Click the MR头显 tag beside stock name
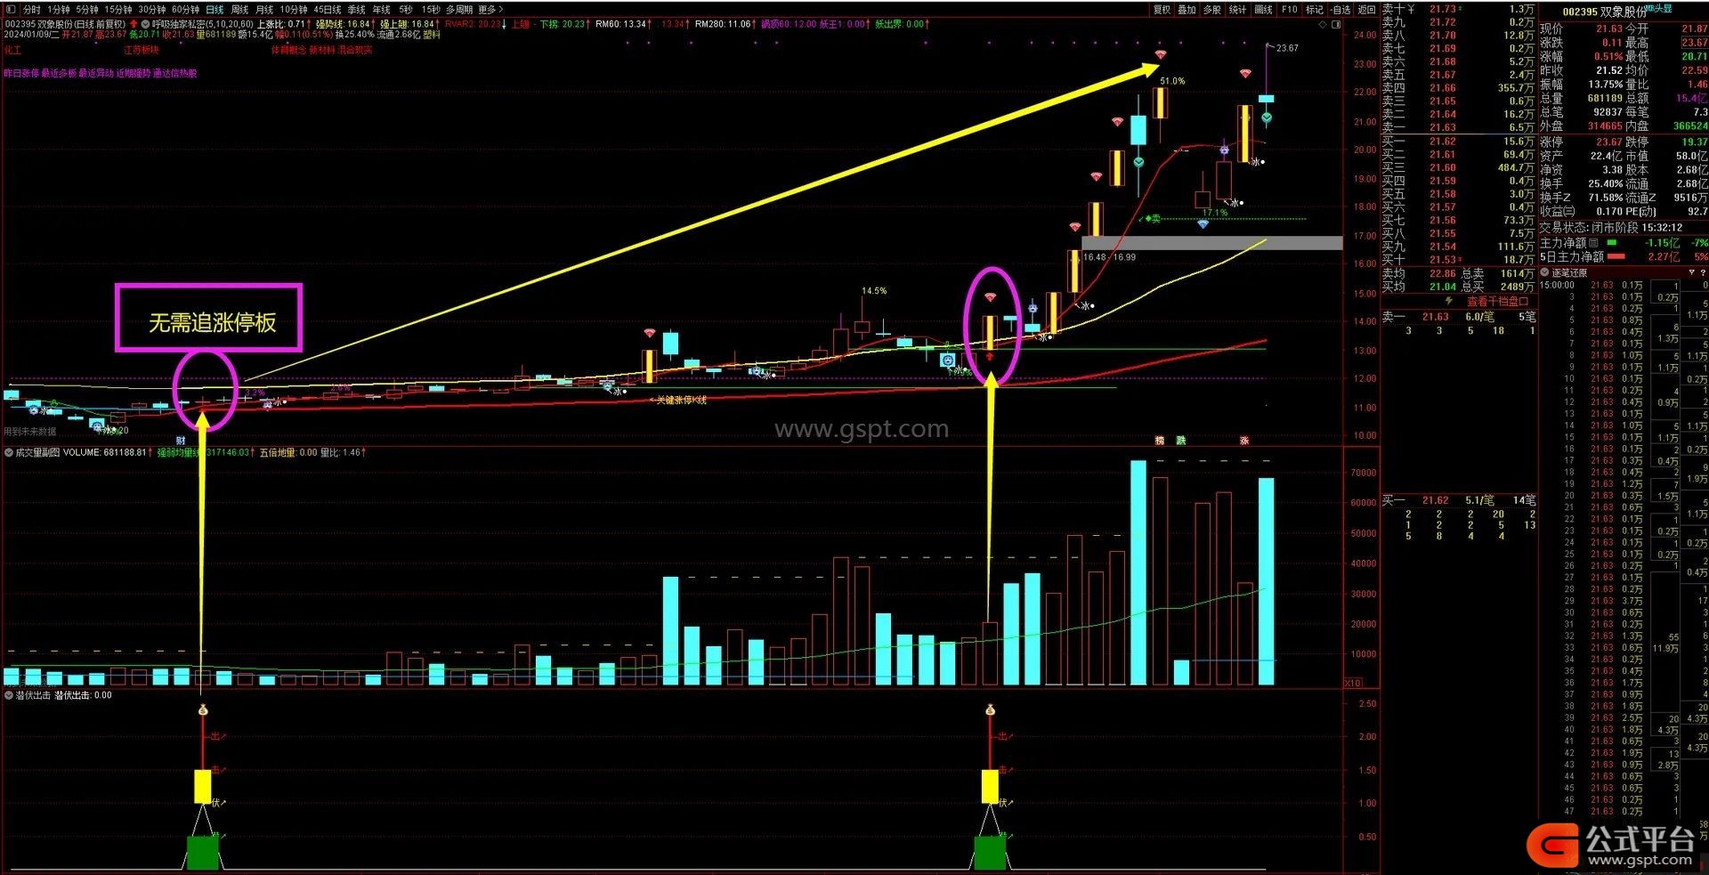Screen dimensions: 1709x875 1659,8
